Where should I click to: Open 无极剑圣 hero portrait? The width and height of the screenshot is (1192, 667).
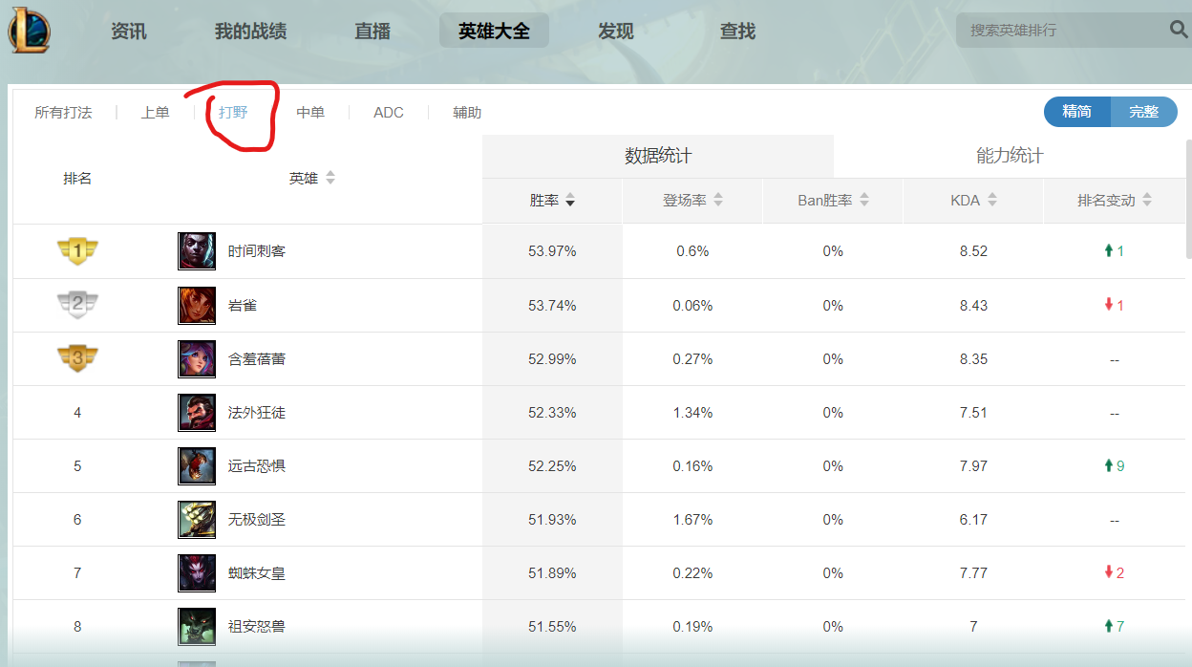coord(197,520)
